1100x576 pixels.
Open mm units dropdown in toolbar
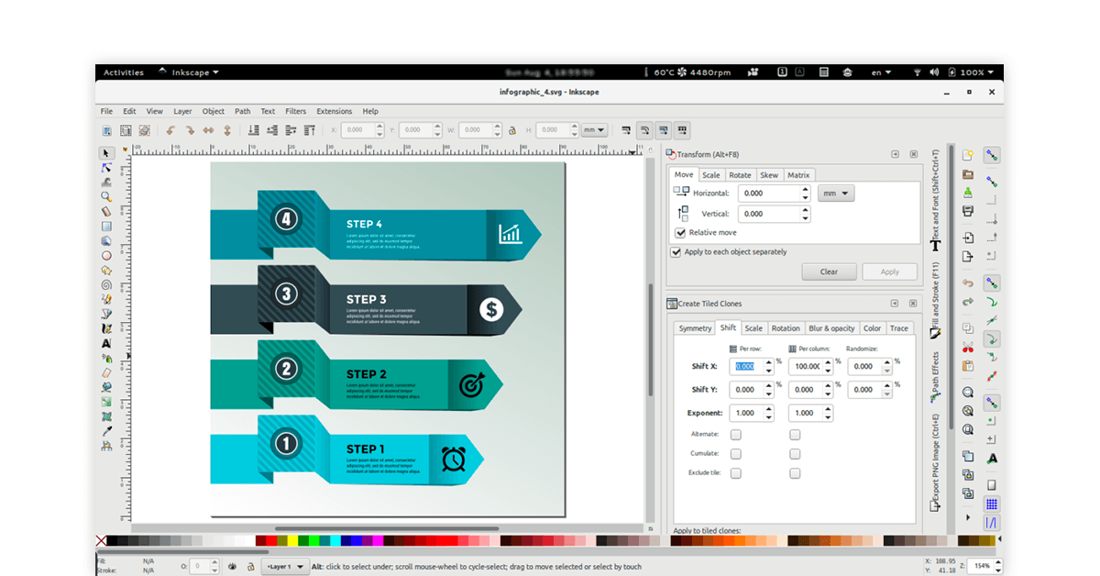[595, 130]
